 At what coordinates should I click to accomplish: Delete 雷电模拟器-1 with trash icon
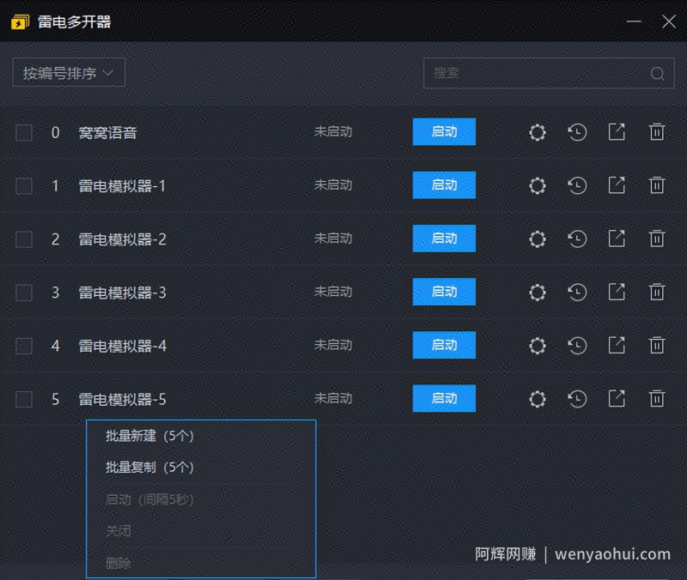click(656, 185)
